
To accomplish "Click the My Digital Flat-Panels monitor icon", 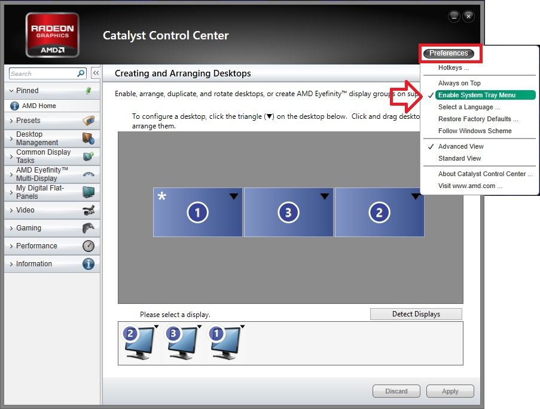I will coord(89,192).
